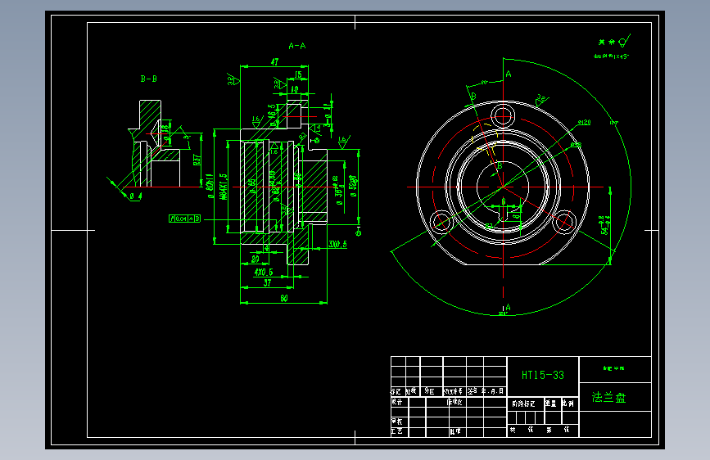
Task: Click the HT15-33 material text
Action: click(x=543, y=376)
